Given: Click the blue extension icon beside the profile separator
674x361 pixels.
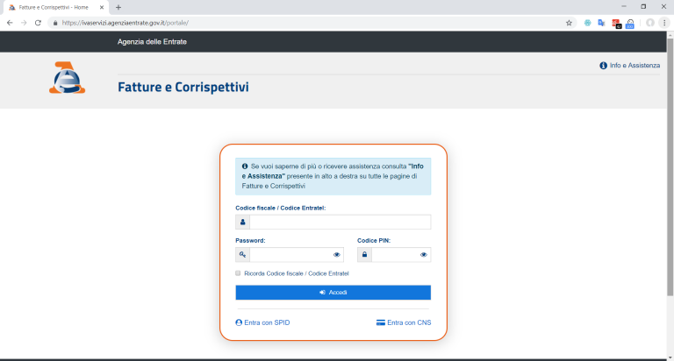Looking at the screenshot, I should (x=630, y=23).
